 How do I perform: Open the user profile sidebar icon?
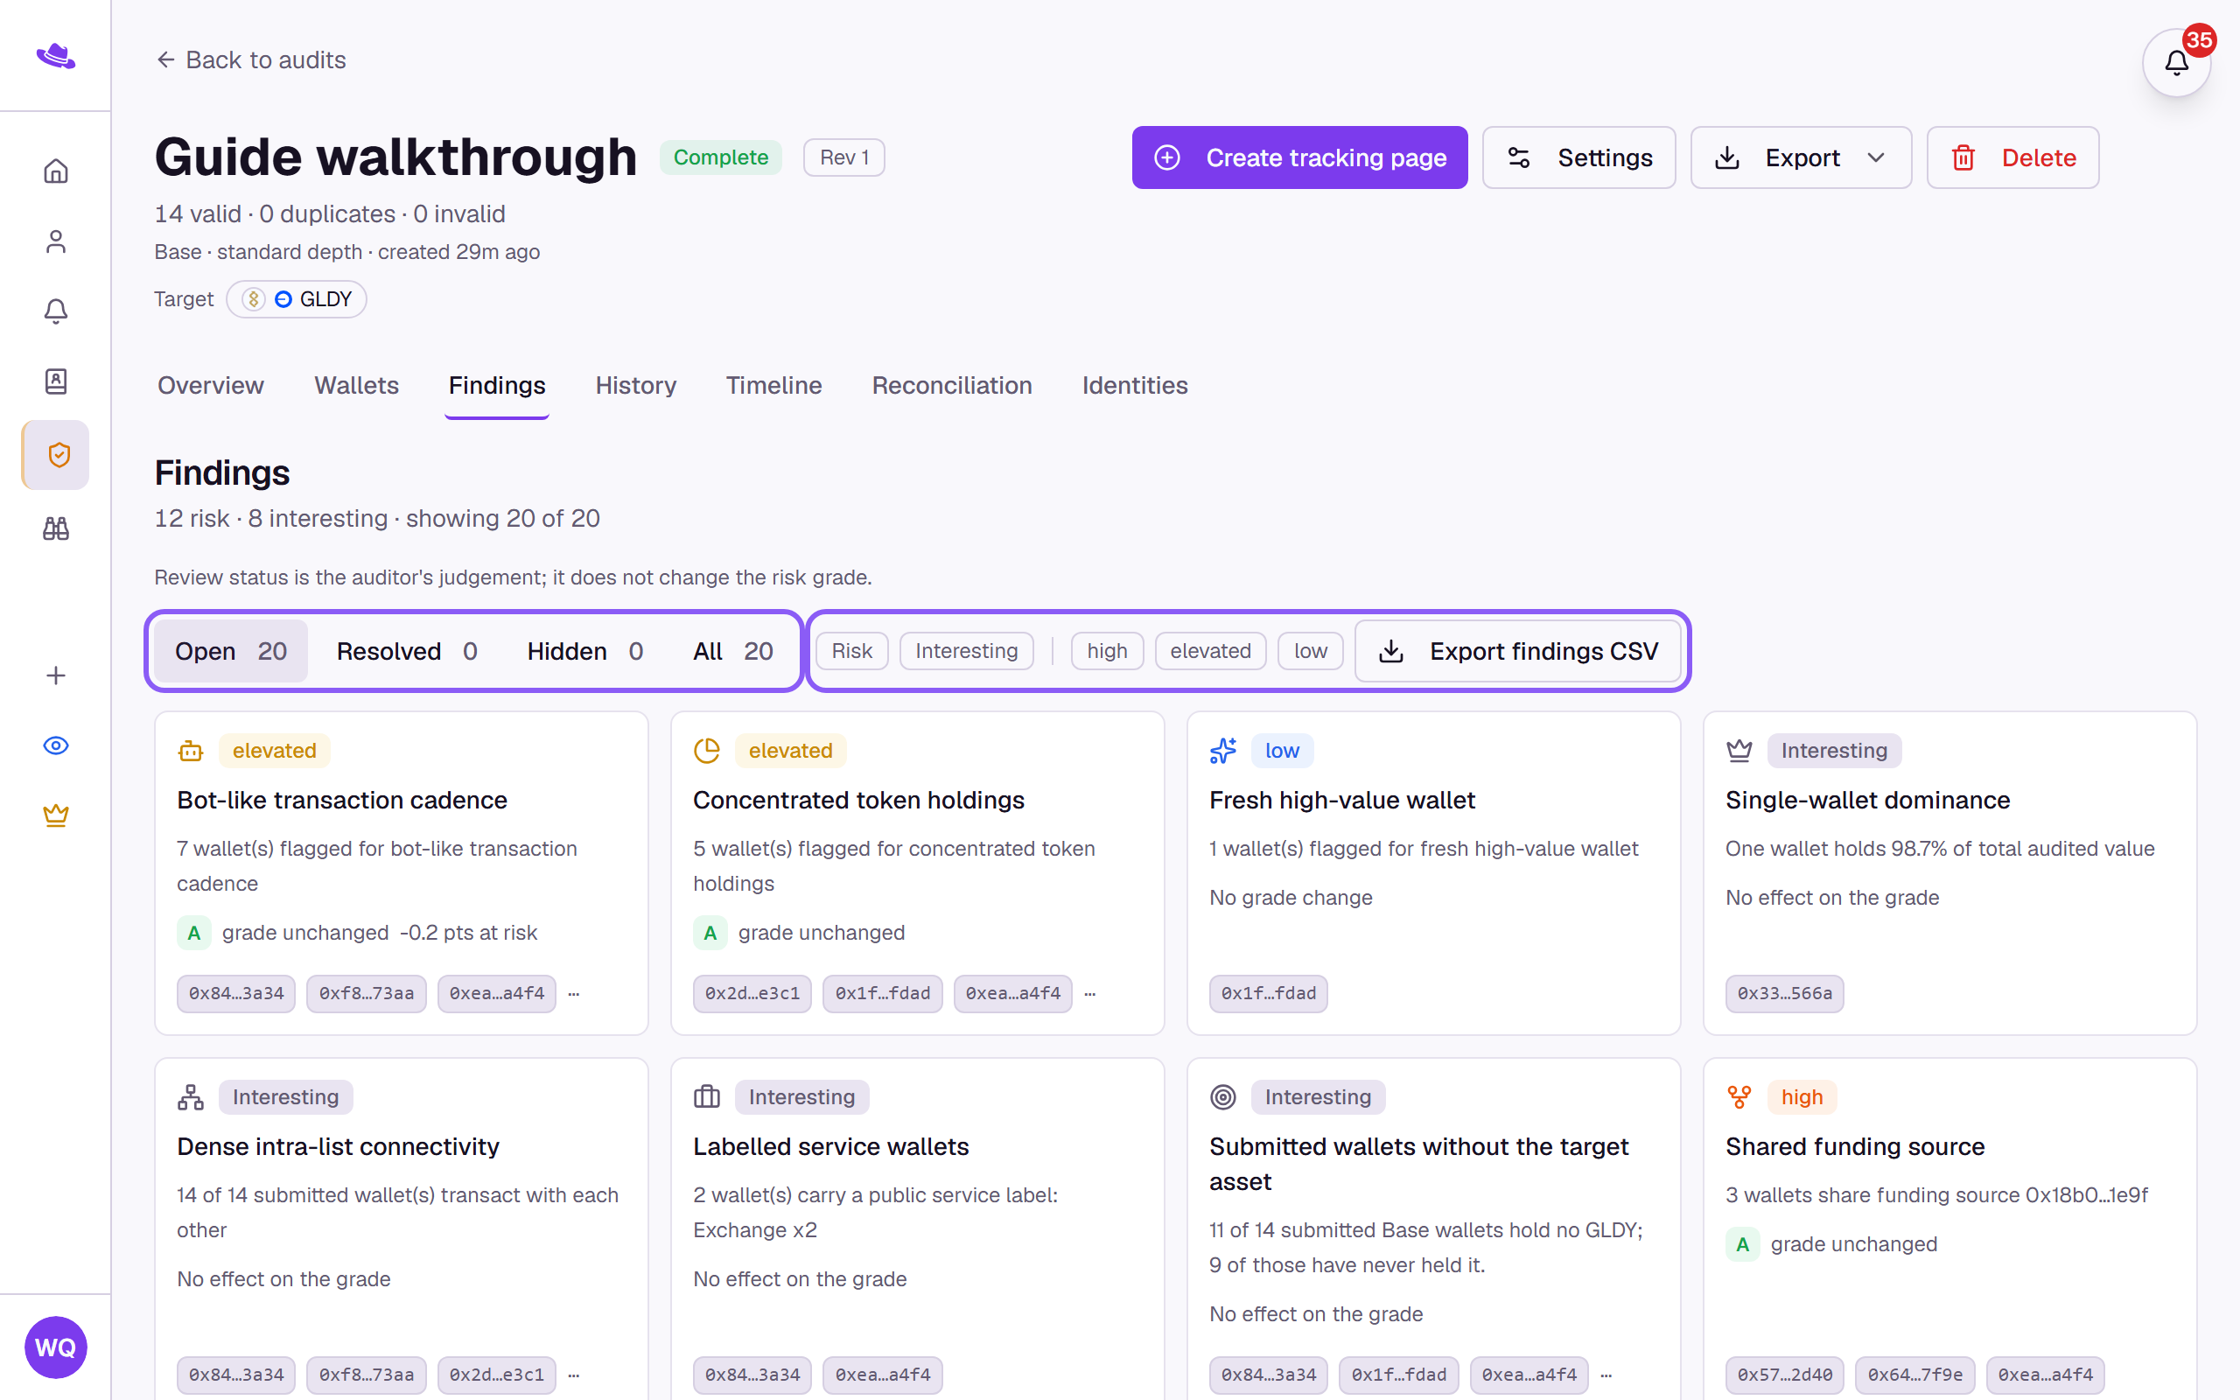click(x=55, y=241)
